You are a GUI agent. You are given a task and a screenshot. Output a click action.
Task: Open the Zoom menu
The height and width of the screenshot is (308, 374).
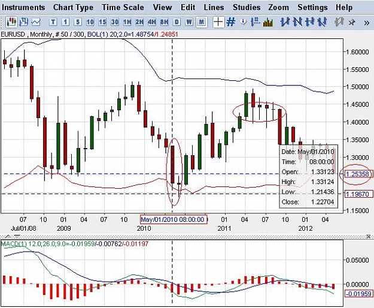(278, 7)
